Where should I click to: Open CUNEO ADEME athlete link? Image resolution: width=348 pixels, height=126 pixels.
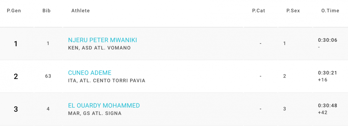click(90, 73)
